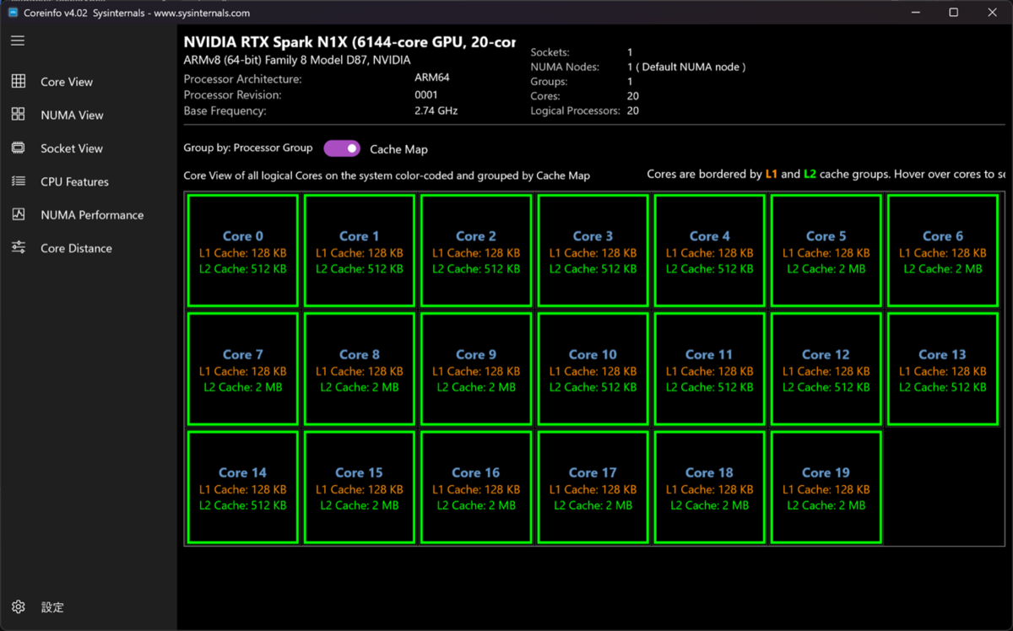Screen dimensions: 1013x631
Task: Click the CPU Features list icon
Action: [x=18, y=181]
